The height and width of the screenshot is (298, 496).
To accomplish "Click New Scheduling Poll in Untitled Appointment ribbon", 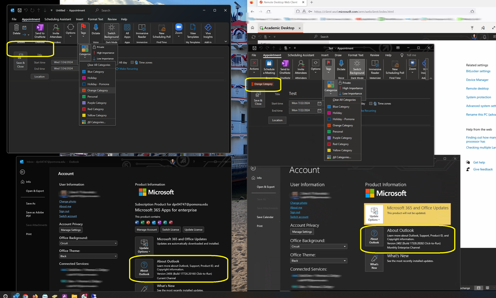I will tap(162, 31).
